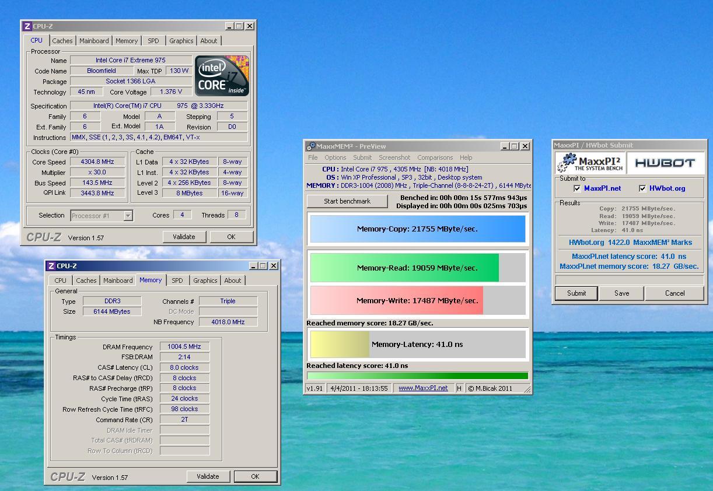Click the Memory Size 6144 MBytes value
Viewport: 713px width, 491px height.
112,311
